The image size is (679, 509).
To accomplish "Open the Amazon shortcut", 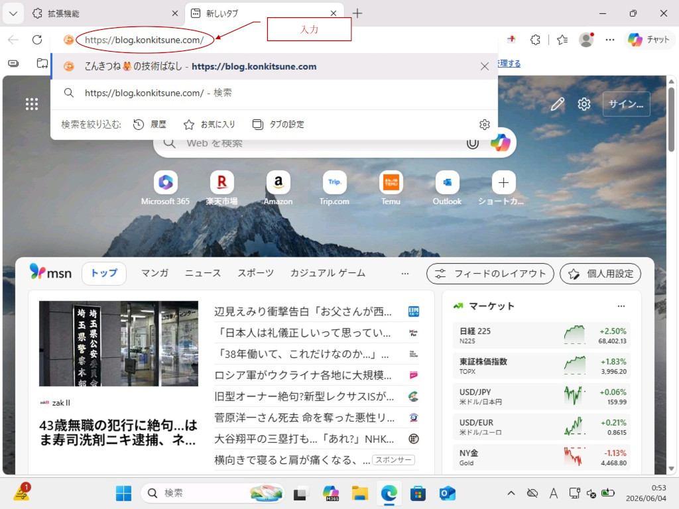I will [278, 188].
